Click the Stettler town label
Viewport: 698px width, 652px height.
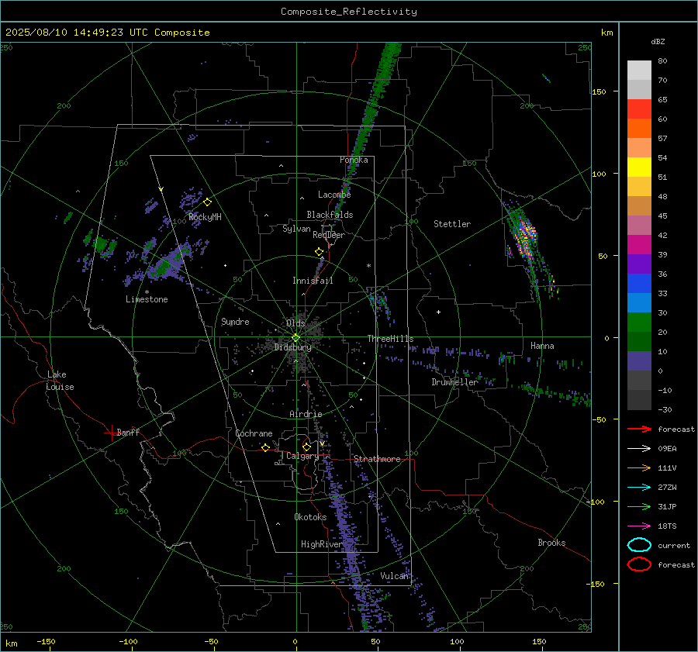pos(452,224)
